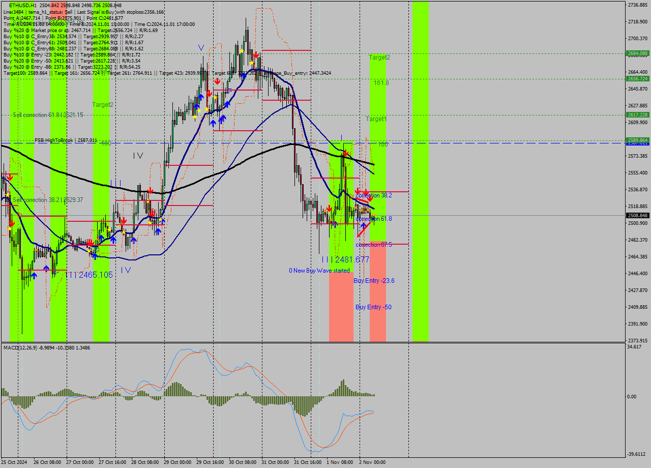Click the '26 Oct 08:00' time label
Screen dimensions: 651x468
point(47,462)
